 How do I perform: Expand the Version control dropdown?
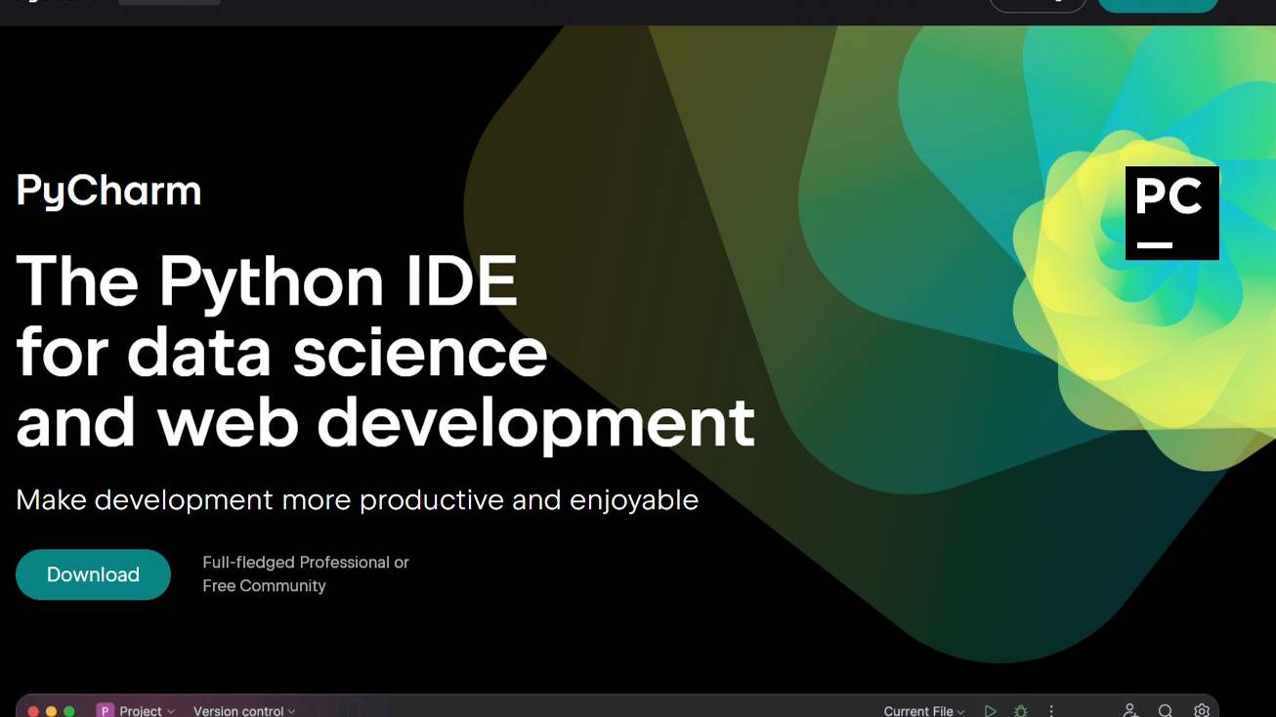tap(244, 710)
